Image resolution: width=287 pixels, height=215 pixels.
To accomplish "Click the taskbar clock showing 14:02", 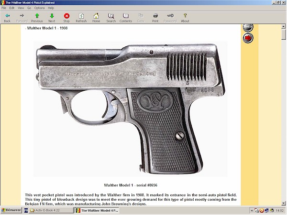I will (x=280, y=211).
